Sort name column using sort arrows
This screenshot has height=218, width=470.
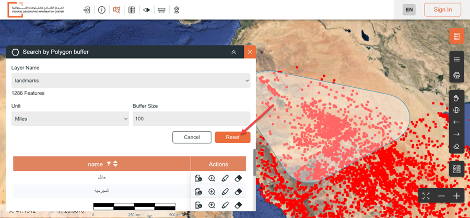pos(115,164)
